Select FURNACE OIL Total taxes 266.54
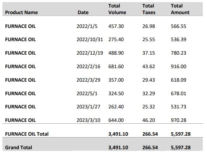207x154 pixels. pyautogui.click(x=150, y=134)
